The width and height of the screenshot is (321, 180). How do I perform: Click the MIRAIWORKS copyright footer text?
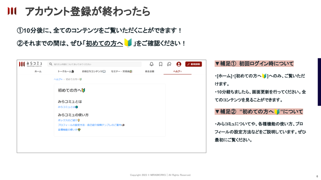[160, 175]
